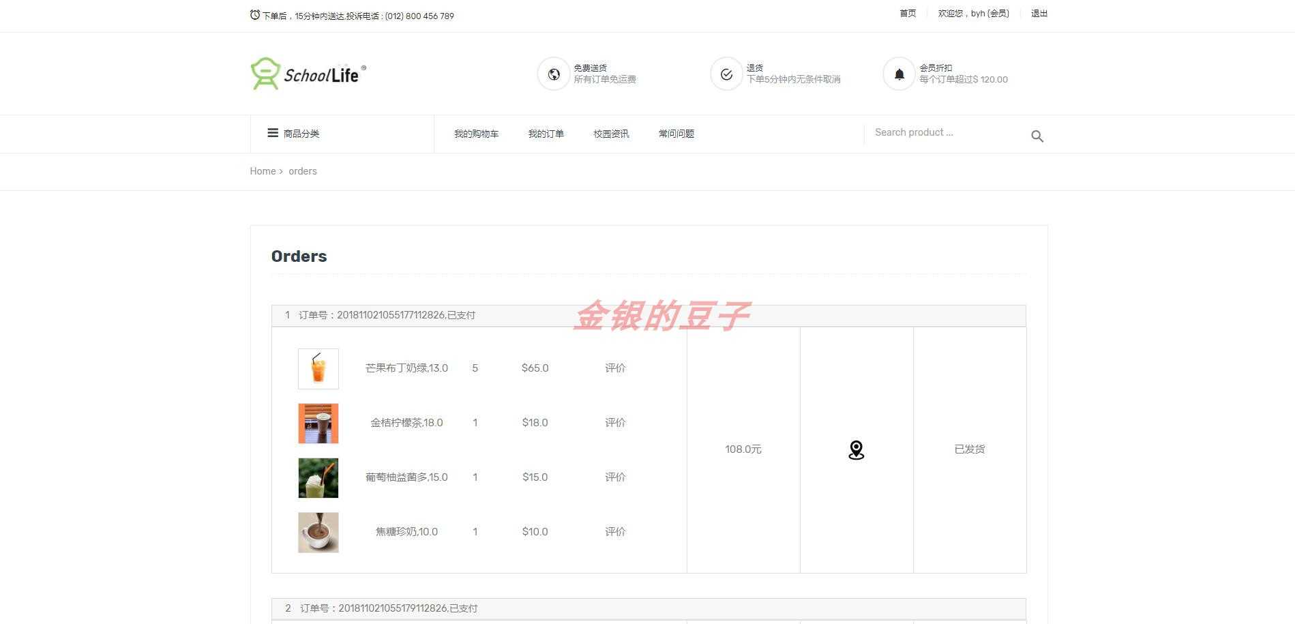
Task: Click Home in the breadcrumb
Action: [263, 171]
